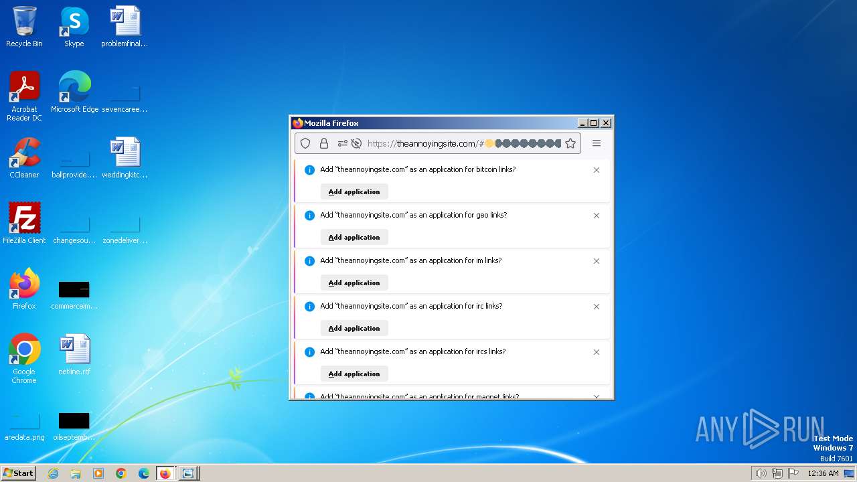Click the network tray icon
Screen dimensions: 857x482
777,473
